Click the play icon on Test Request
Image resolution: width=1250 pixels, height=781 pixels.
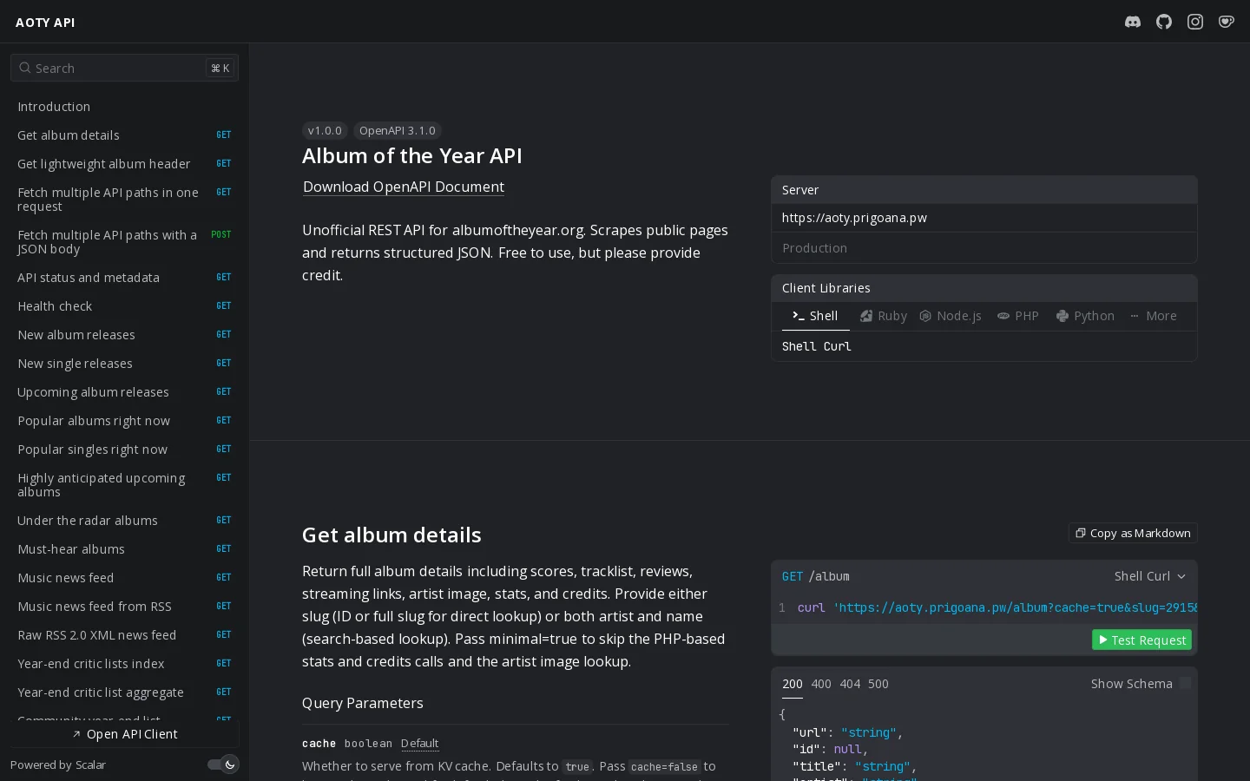click(x=1103, y=640)
